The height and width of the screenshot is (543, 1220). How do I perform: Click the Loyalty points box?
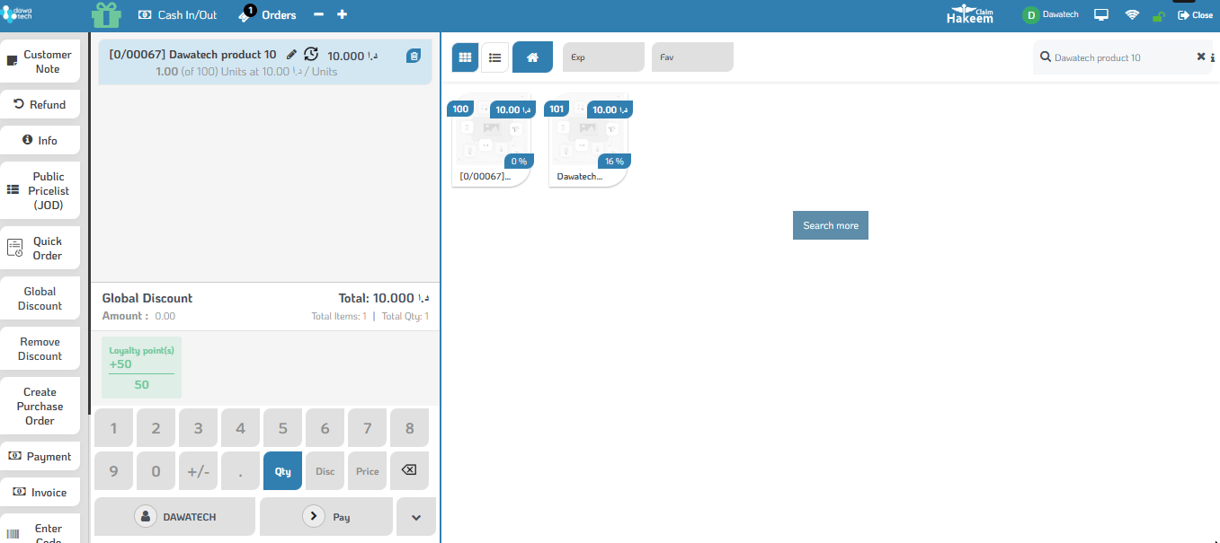point(141,367)
